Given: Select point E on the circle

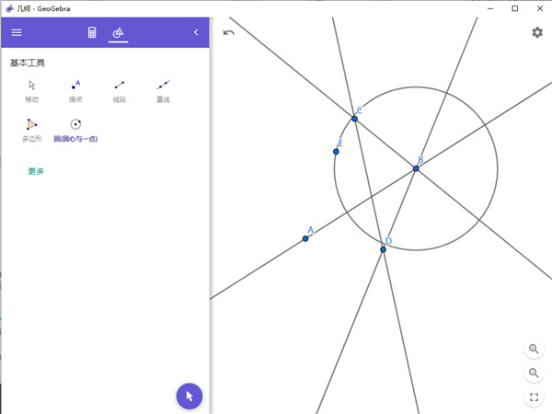Looking at the screenshot, I should click(x=336, y=152).
